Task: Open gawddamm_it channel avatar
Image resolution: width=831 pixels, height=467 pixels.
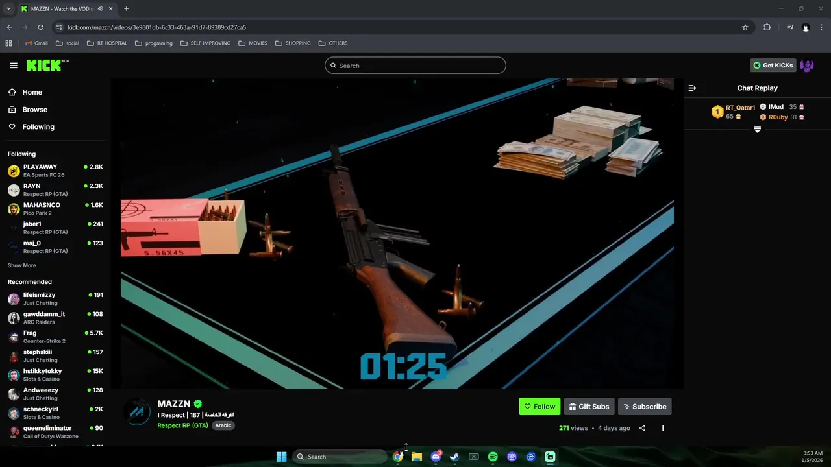Action: 14,318
